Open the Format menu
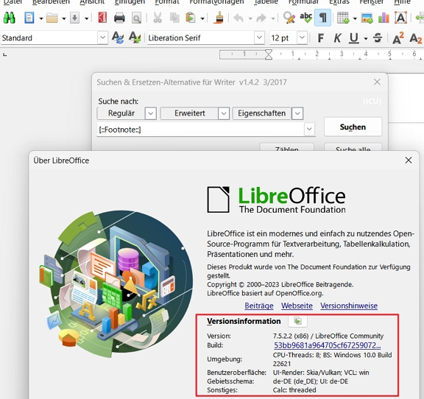Image resolution: width=424 pixels, height=399 pixels. pos(167,1)
